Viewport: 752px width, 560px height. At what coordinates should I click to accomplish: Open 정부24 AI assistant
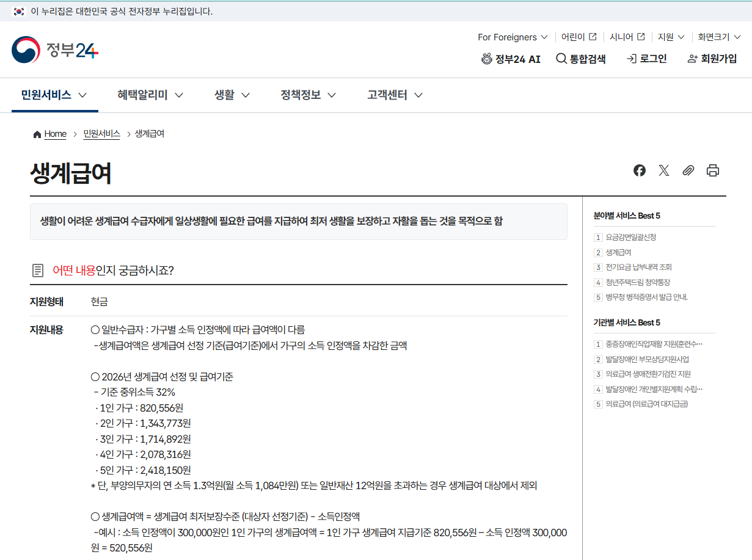click(511, 59)
